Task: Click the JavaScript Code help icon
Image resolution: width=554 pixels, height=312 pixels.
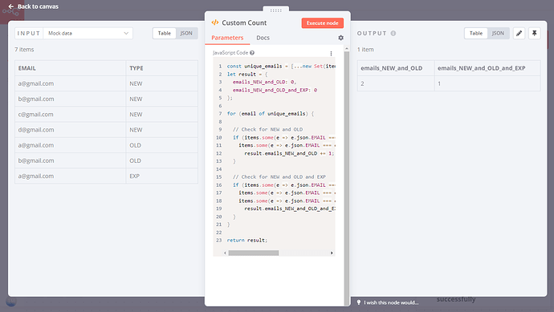Action: pos(252,53)
